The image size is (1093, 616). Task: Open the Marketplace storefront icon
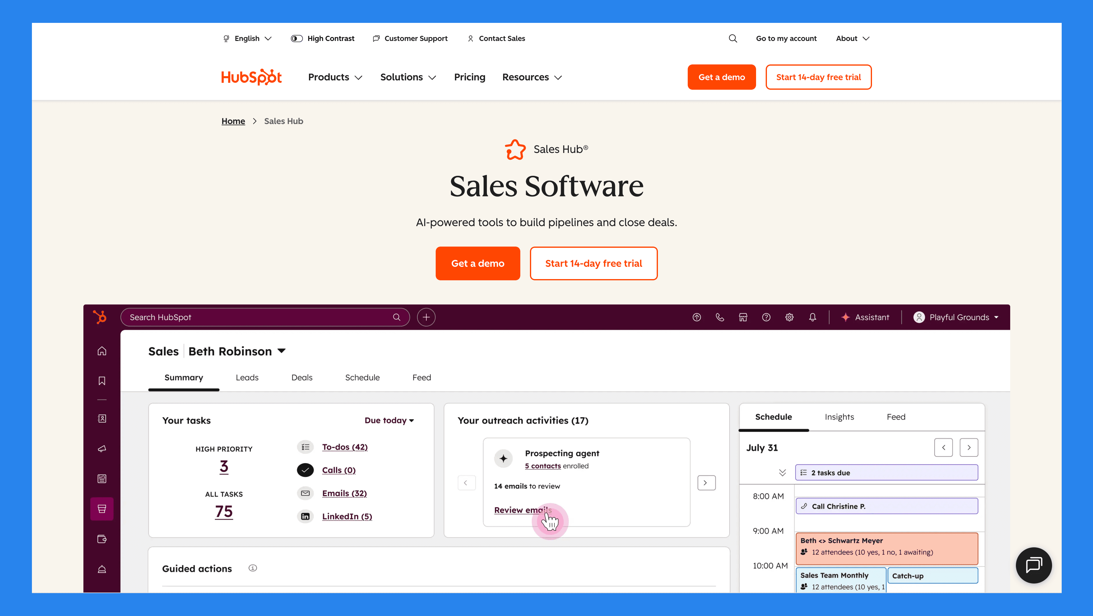pyautogui.click(x=743, y=317)
